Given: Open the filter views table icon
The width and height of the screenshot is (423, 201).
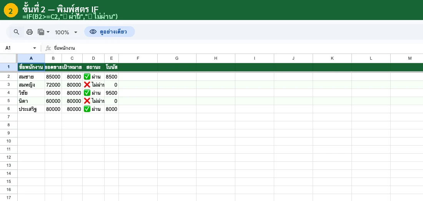Looking at the screenshot, I should 41,32.
